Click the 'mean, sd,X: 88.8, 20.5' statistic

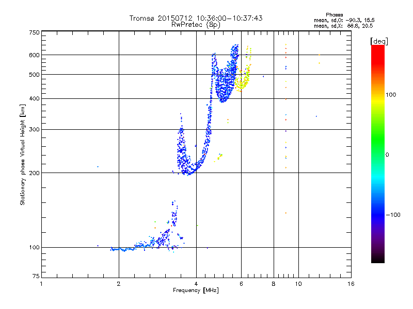click(x=343, y=26)
